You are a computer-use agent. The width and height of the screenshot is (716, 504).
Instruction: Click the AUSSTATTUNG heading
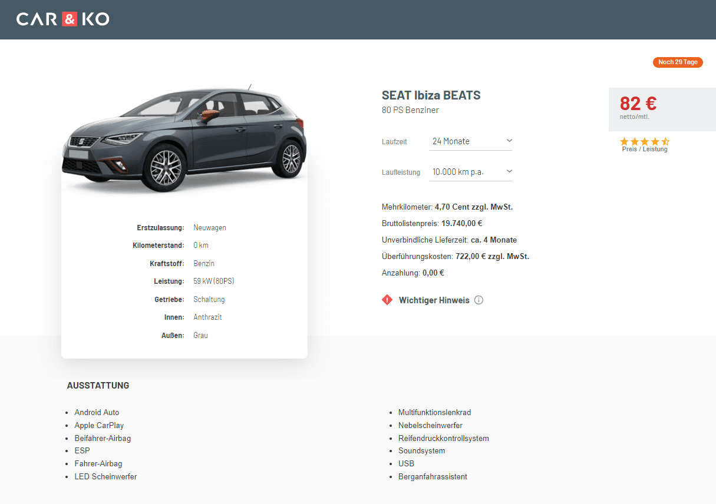[x=98, y=386]
